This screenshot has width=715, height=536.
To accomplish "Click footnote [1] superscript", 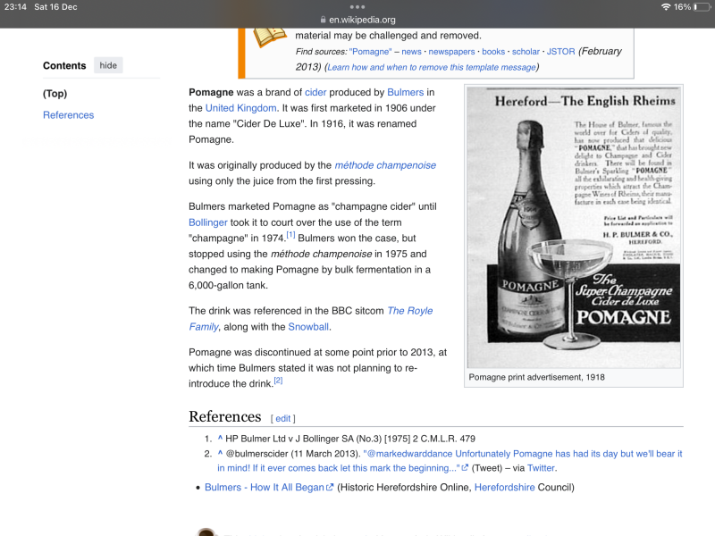I will pyautogui.click(x=290, y=235).
